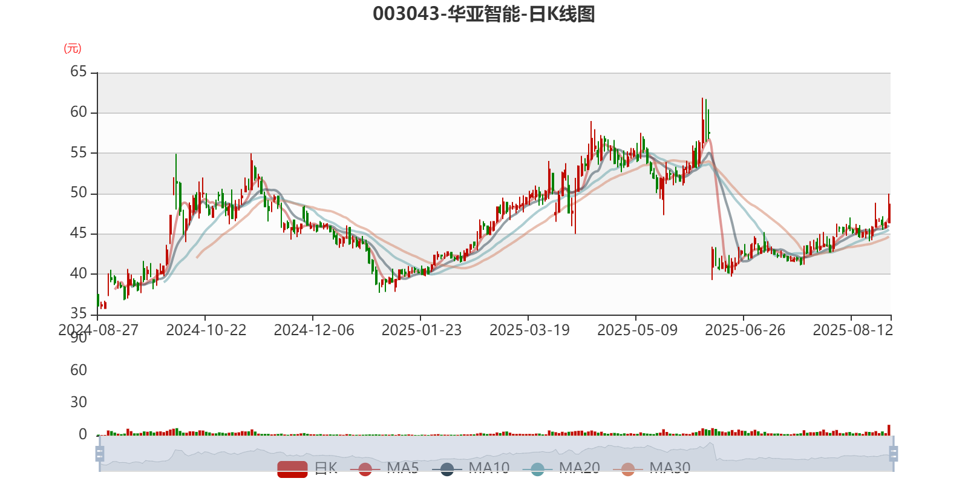Click the last red volume bar at right
The height and width of the screenshot is (484, 968).
(889, 430)
